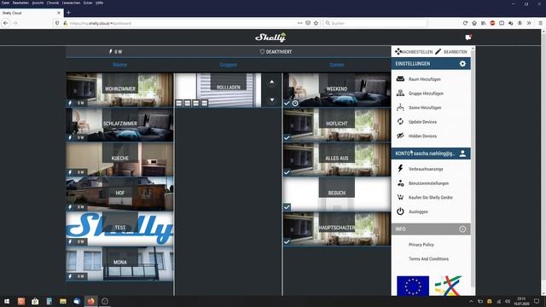
Task: Open the Datei menu
Action: [6, 3]
